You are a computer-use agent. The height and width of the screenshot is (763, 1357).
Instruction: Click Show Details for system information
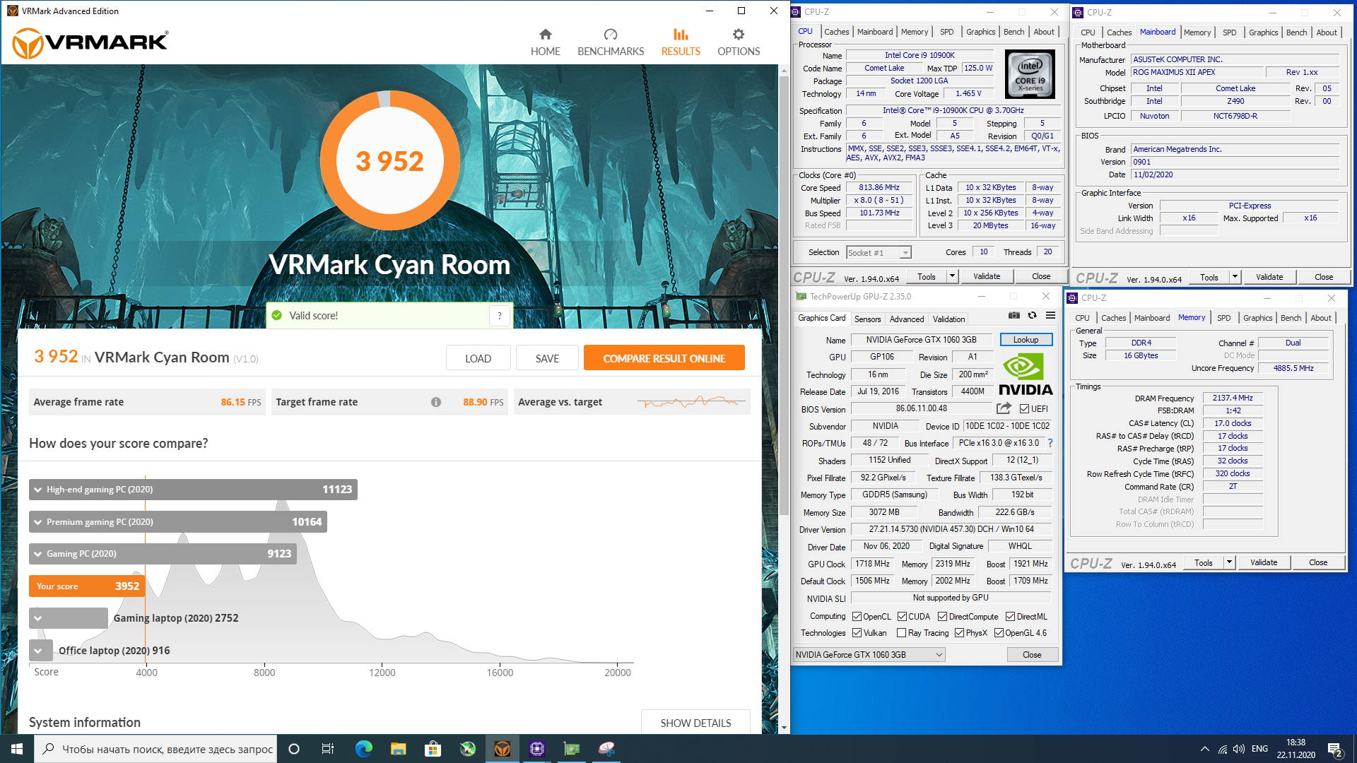695,723
